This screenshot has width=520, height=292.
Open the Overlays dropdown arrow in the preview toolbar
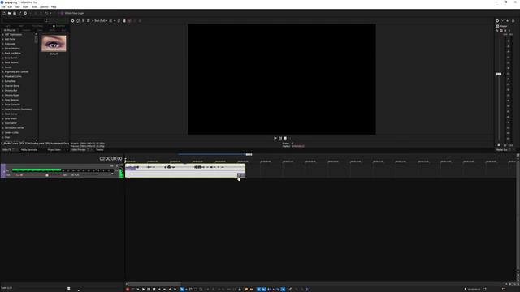[115, 21]
